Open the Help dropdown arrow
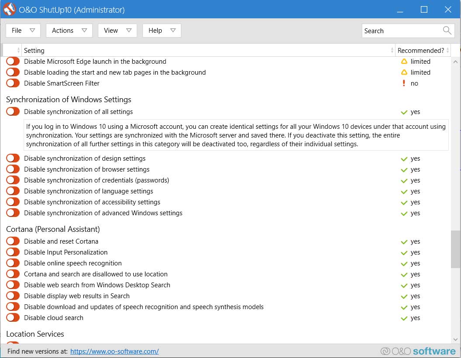 173,30
